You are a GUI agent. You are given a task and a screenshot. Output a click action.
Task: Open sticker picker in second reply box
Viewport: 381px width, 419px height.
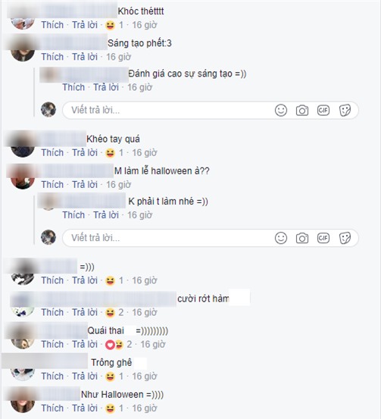click(x=345, y=238)
